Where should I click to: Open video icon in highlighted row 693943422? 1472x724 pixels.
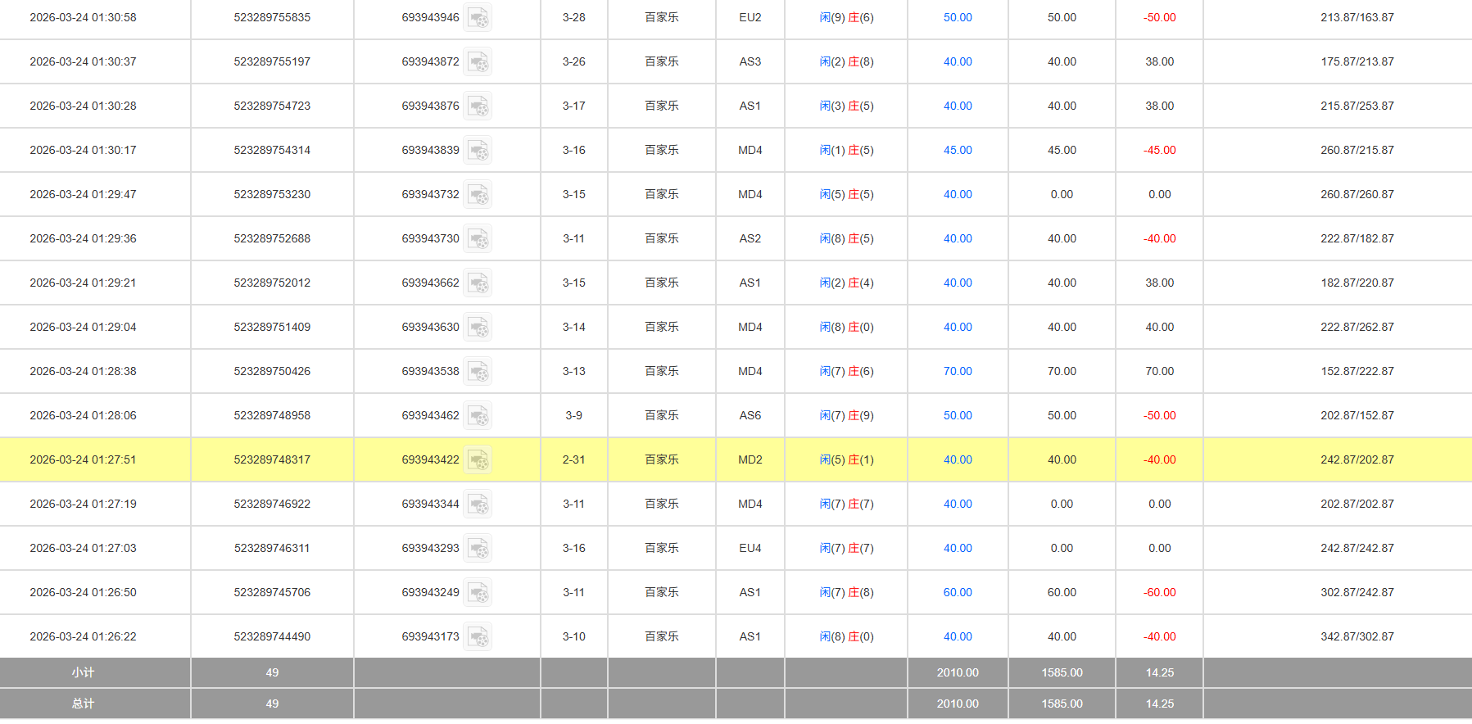478,460
